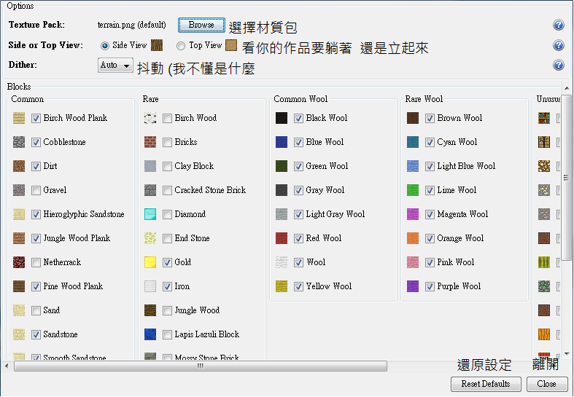Viewport: 574px width, 397px height.
Task: Enable the Gravel checkbox
Action: (36, 190)
